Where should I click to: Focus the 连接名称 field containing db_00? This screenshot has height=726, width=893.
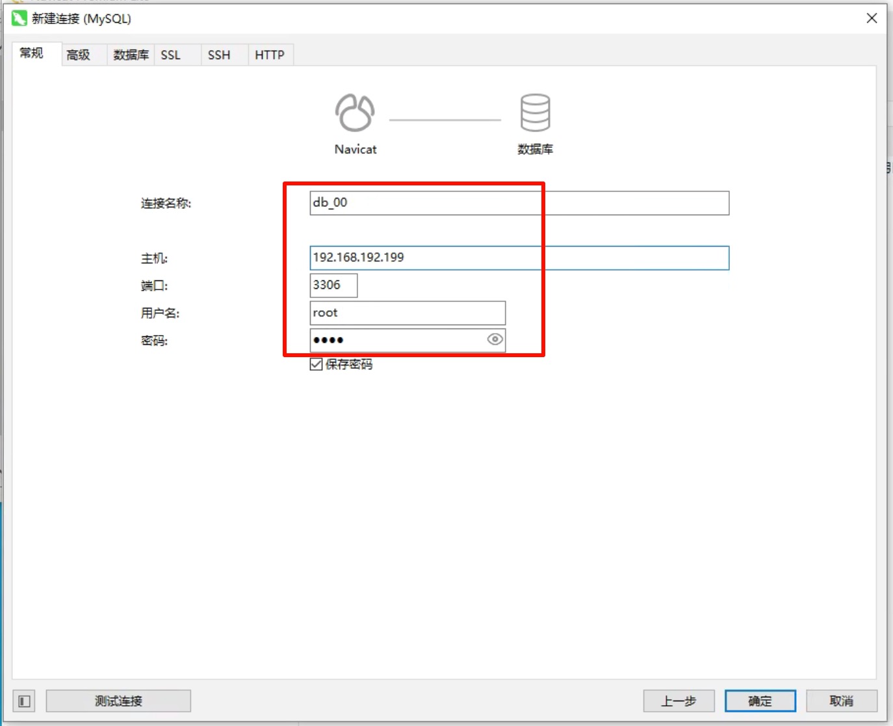[519, 203]
